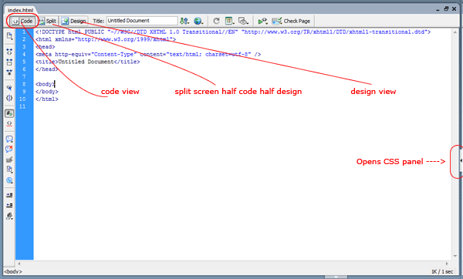Screen dimensions: 463x279
Task: Switch to Code view
Action: tap(22, 21)
